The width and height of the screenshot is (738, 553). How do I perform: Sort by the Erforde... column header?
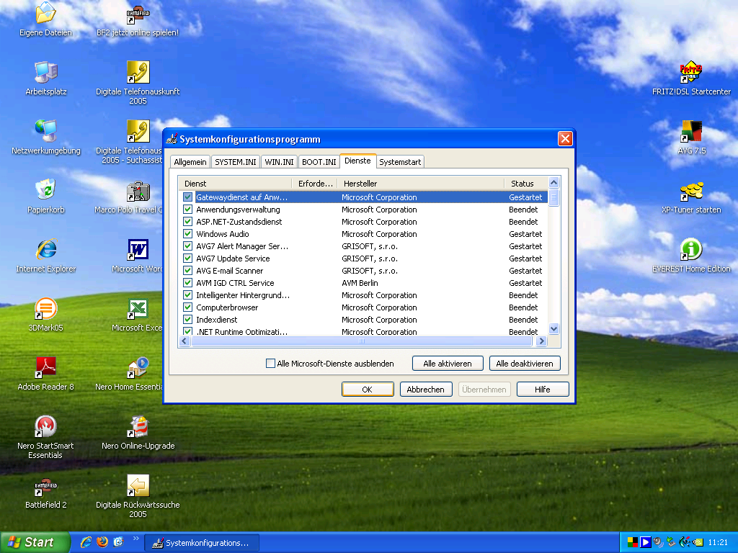click(315, 184)
